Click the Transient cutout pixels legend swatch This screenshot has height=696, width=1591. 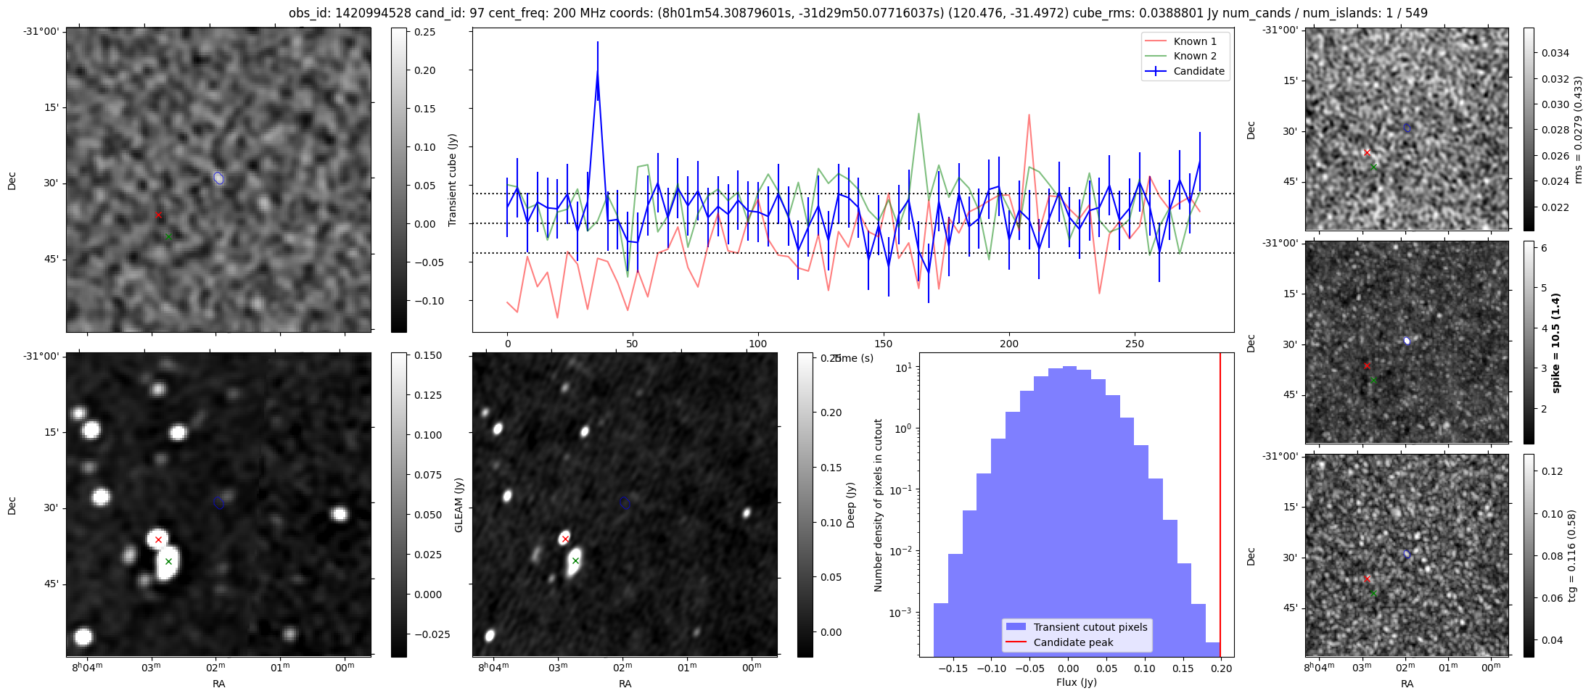1016,627
